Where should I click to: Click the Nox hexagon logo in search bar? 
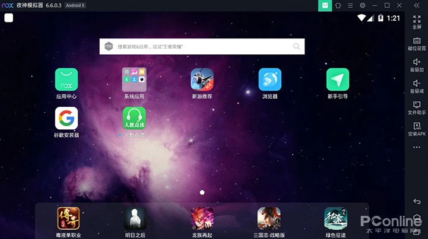109,46
